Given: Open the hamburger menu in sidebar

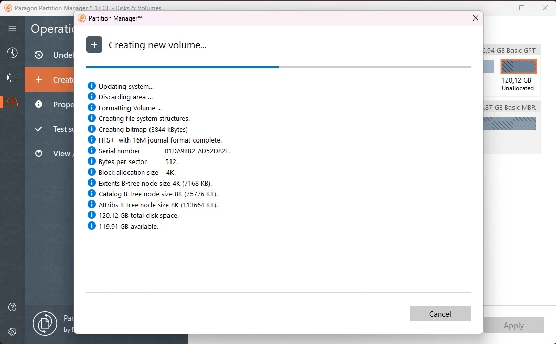Looking at the screenshot, I should click(12, 28).
